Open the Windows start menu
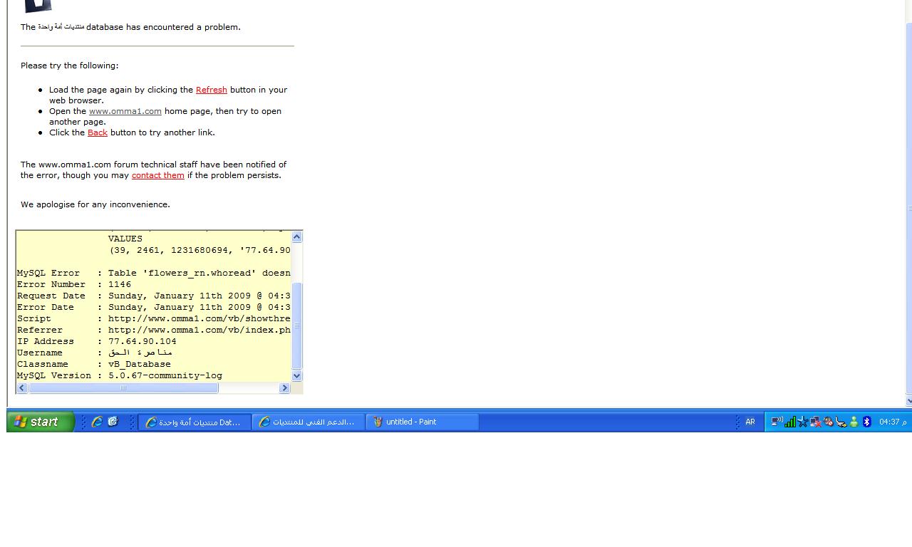 (41, 422)
